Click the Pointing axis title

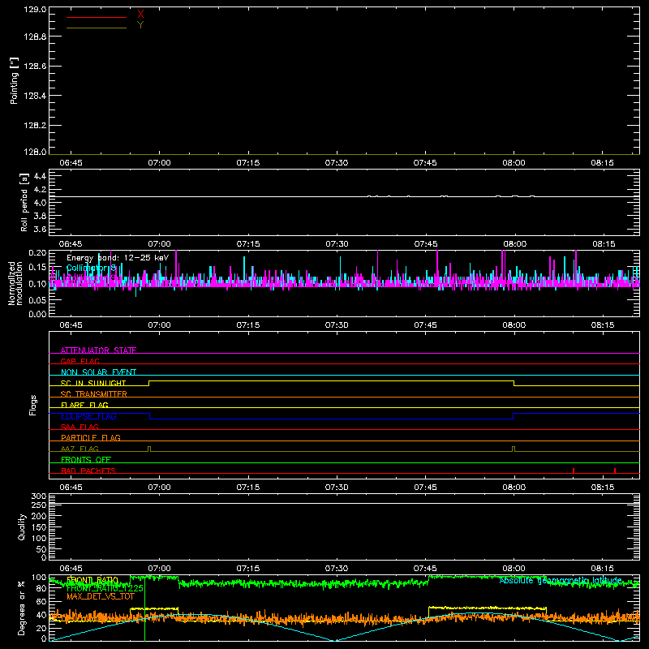click(x=15, y=80)
